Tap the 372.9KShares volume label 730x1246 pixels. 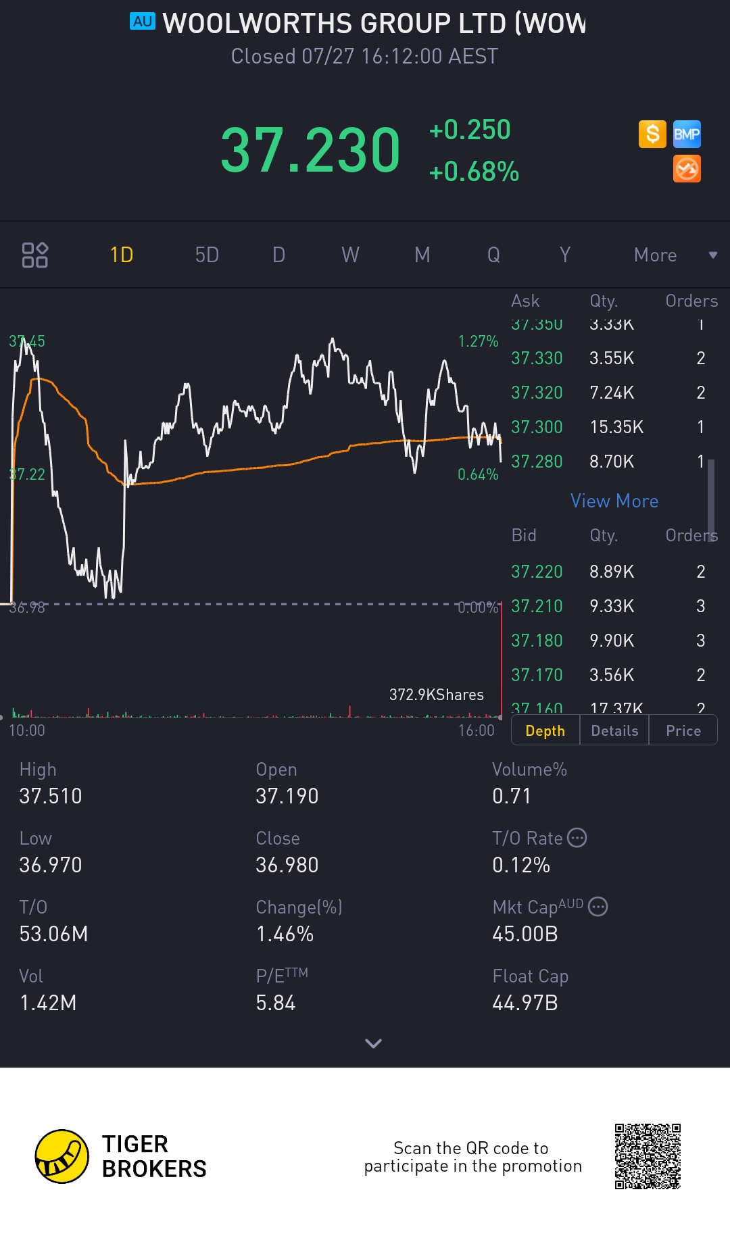pos(437,695)
